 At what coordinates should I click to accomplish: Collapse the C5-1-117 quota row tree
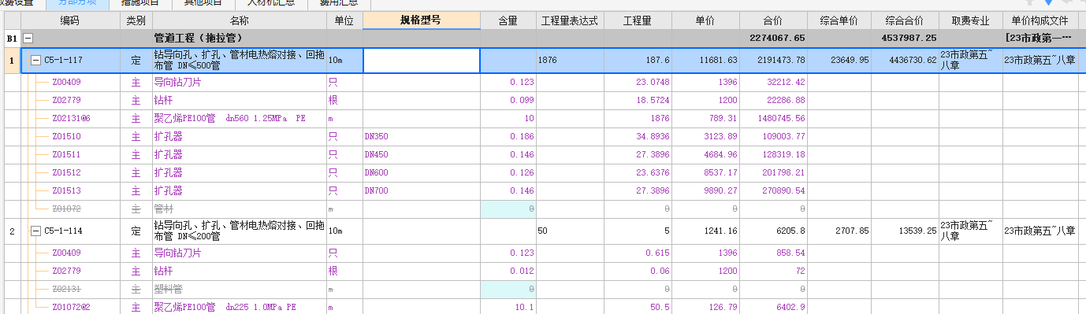click(35, 60)
